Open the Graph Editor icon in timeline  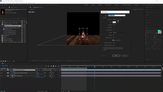coord(59,66)
